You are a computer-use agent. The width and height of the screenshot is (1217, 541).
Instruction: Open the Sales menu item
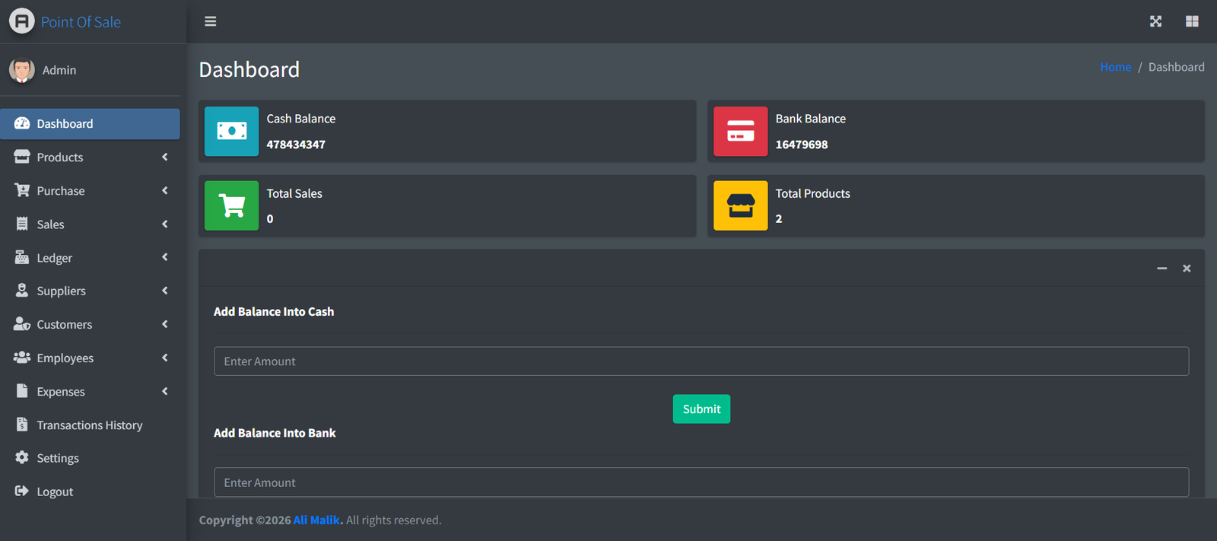click(90, 224)
